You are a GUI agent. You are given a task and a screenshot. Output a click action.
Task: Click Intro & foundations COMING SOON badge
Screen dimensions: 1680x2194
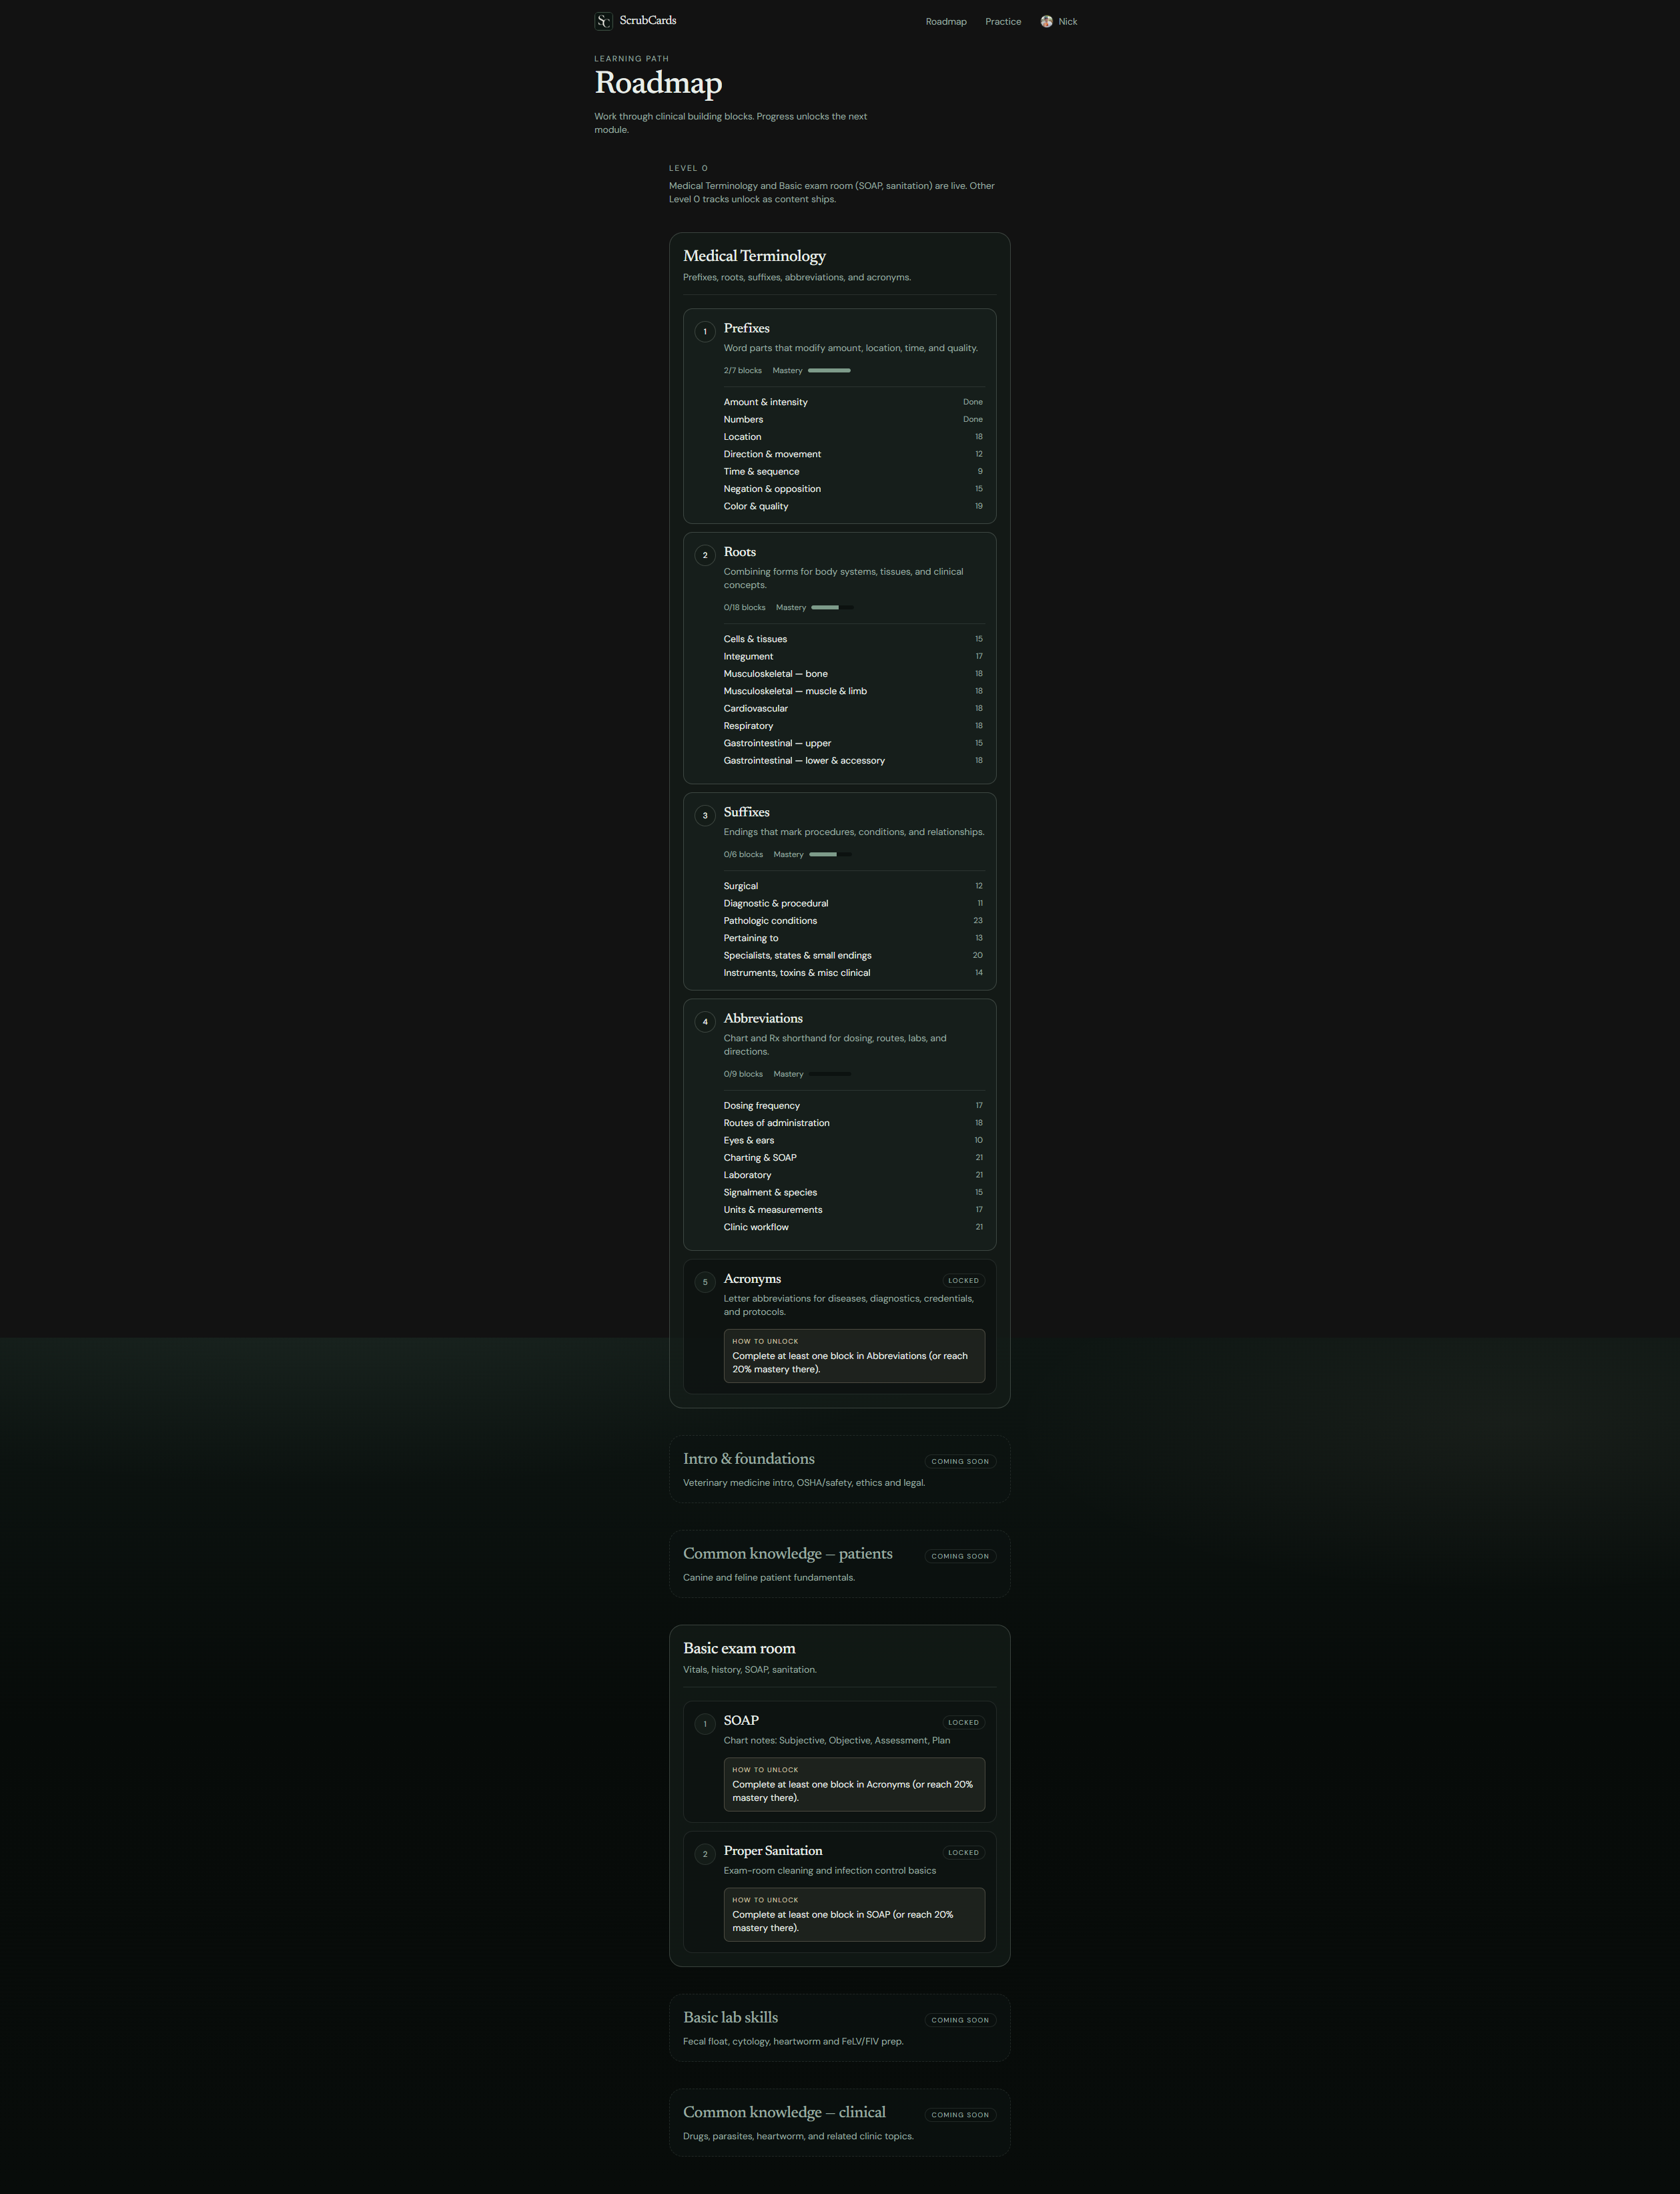pos(960,1462)
